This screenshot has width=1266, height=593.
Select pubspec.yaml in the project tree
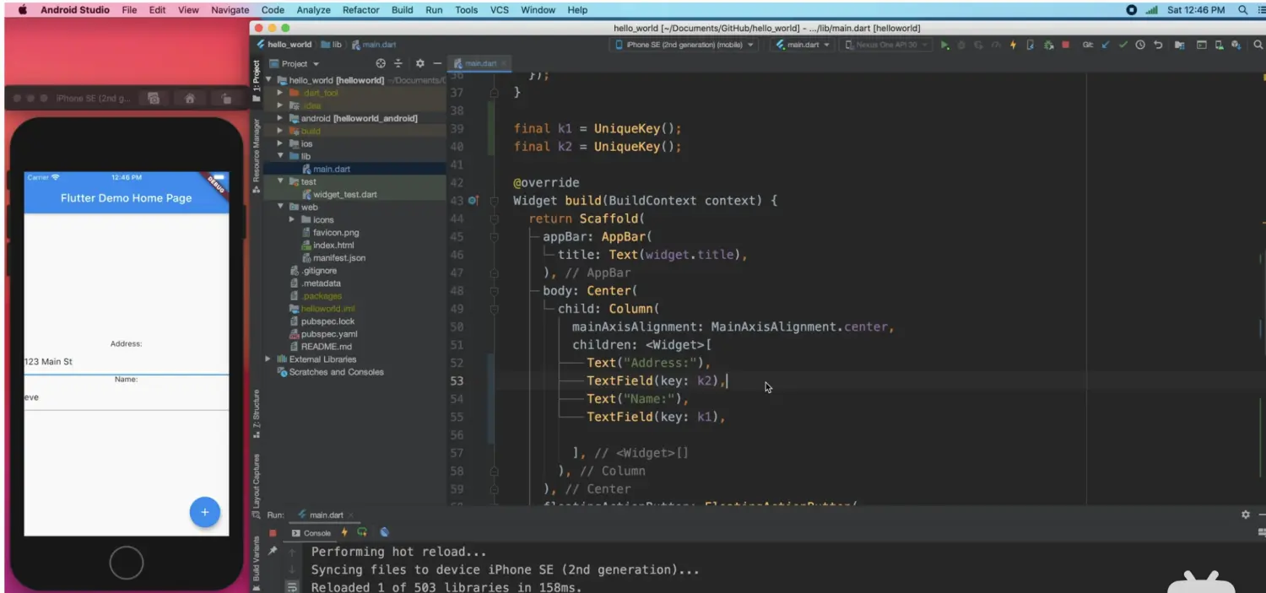click(x=328, y=334)
